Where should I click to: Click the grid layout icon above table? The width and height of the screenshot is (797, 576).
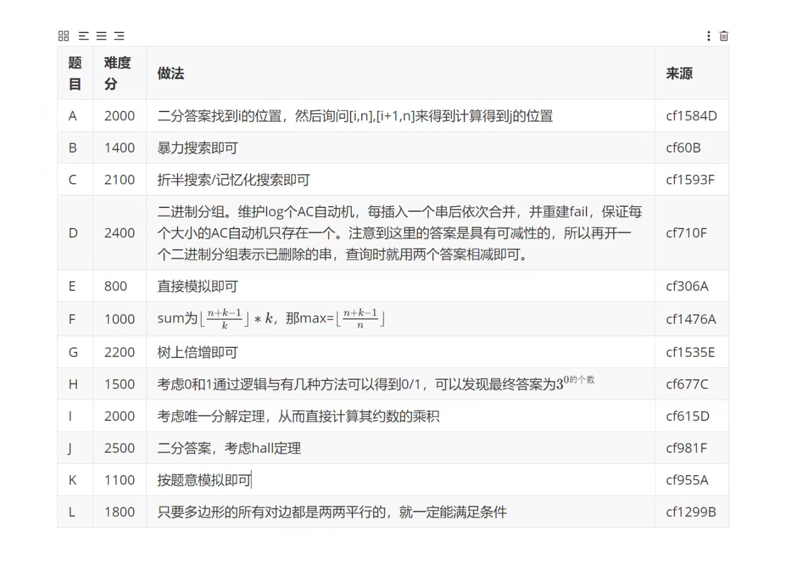click(64, 36)
